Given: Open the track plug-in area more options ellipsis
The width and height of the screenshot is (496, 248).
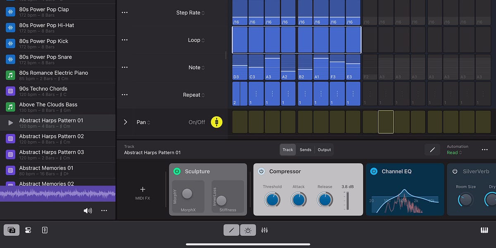Looking at the screenshot, I should pyautogui.click(x=485, y=150).
